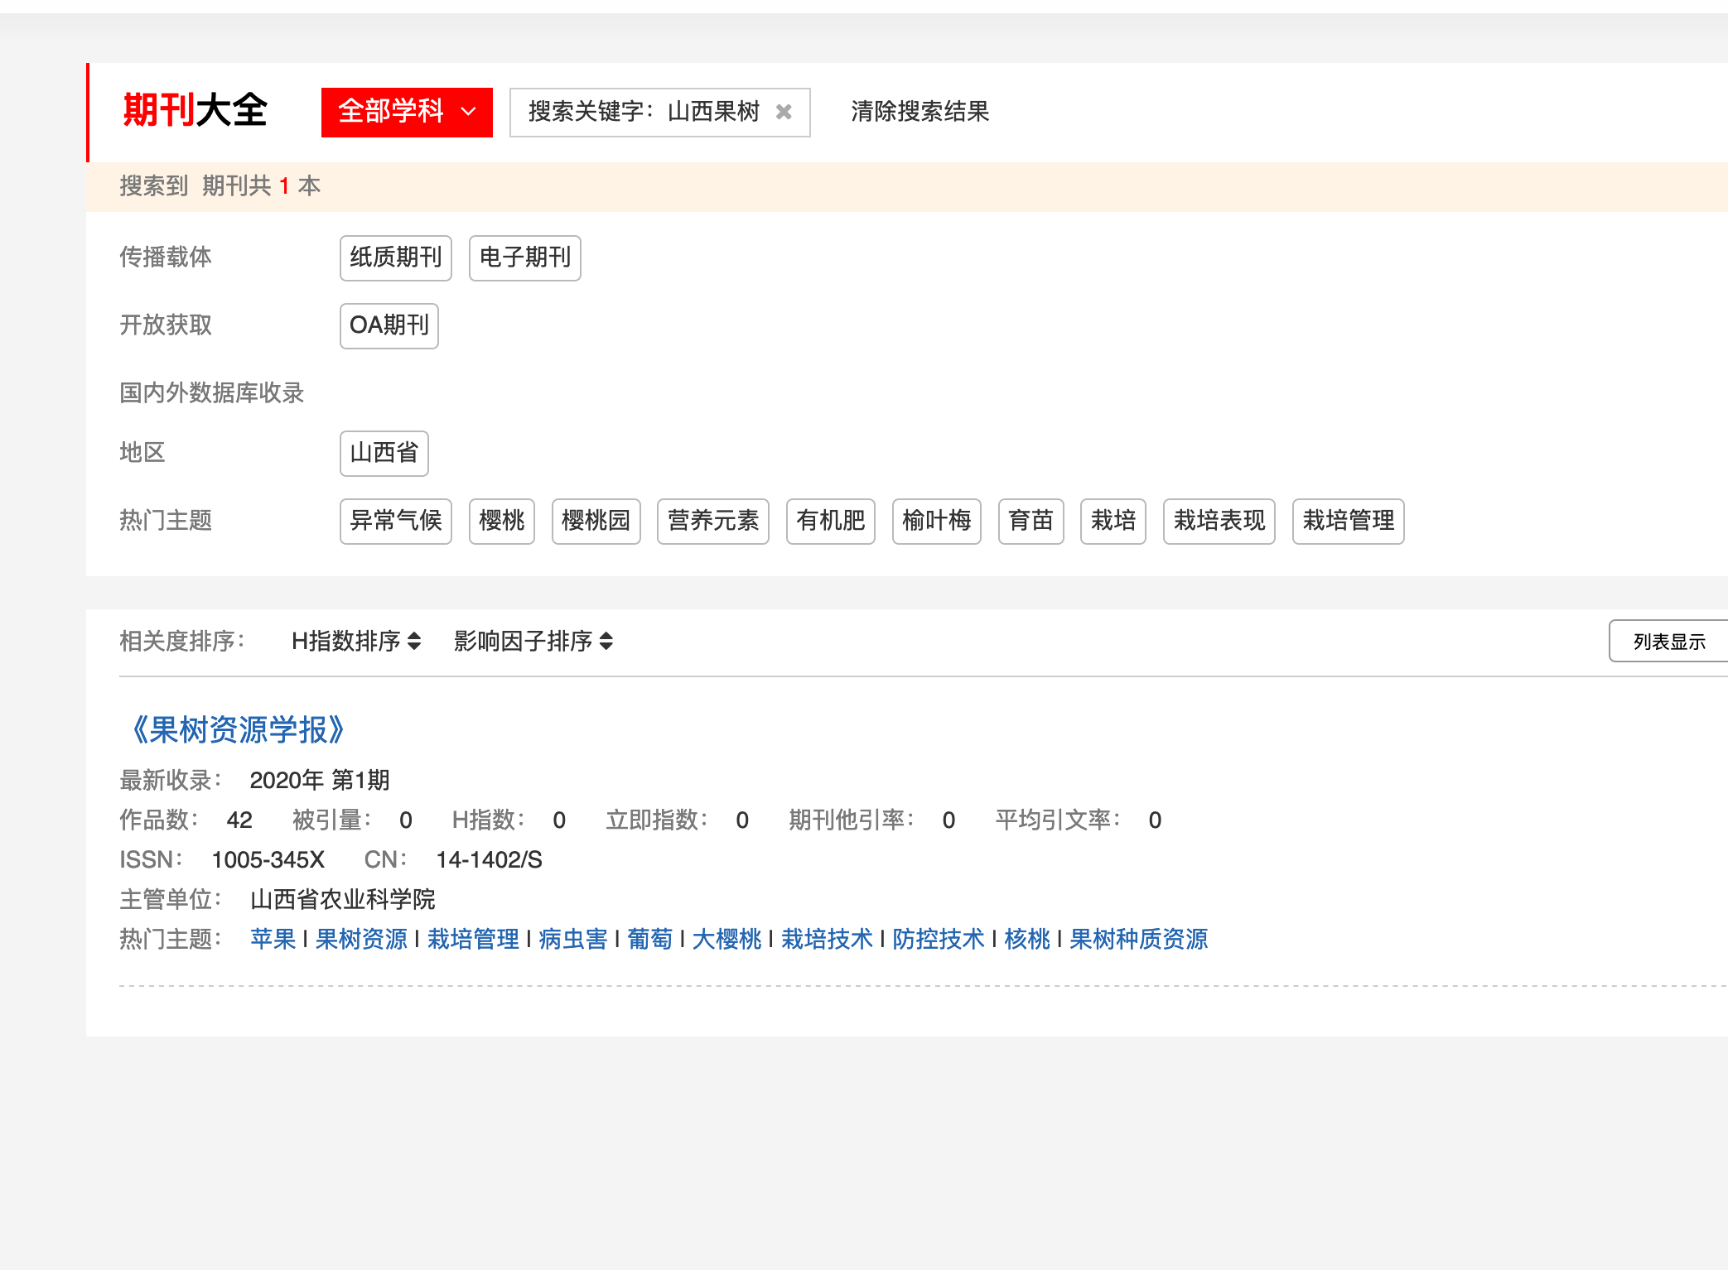Open the 果树资源 topic link
This screenshot has height=1270, width=1728.
361,939
